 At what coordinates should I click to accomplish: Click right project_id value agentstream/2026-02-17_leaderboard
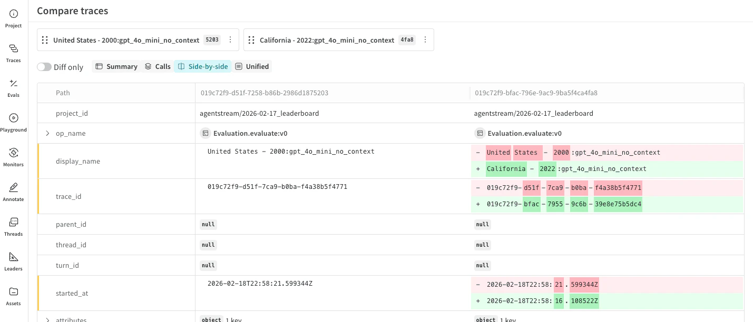click(534, 113)
